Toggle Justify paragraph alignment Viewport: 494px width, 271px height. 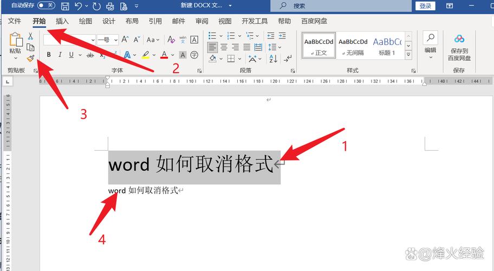click(x=246, y=47)
